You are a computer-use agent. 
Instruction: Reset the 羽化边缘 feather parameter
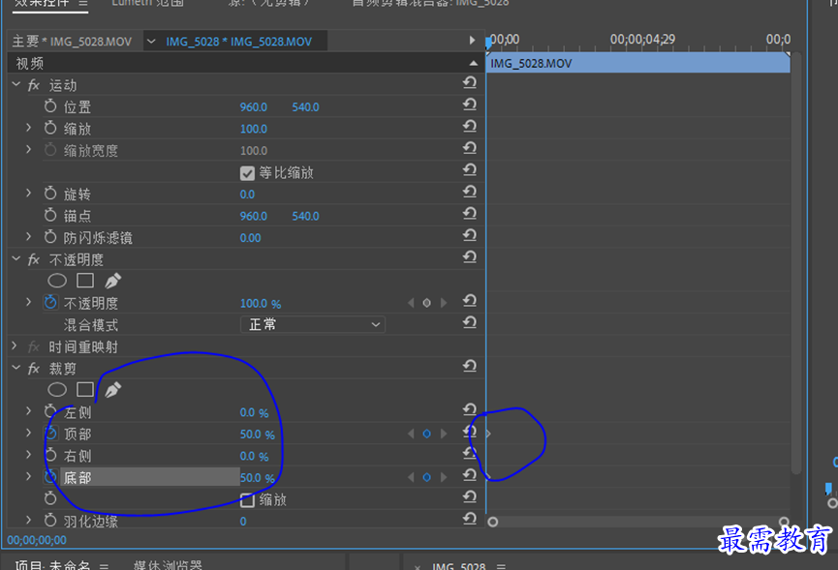470,519
